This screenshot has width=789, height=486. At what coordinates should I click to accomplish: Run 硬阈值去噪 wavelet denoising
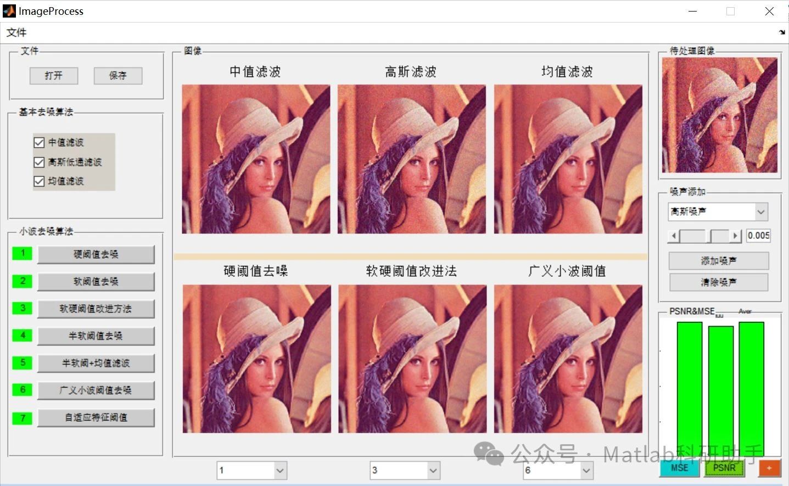[96, 254]
